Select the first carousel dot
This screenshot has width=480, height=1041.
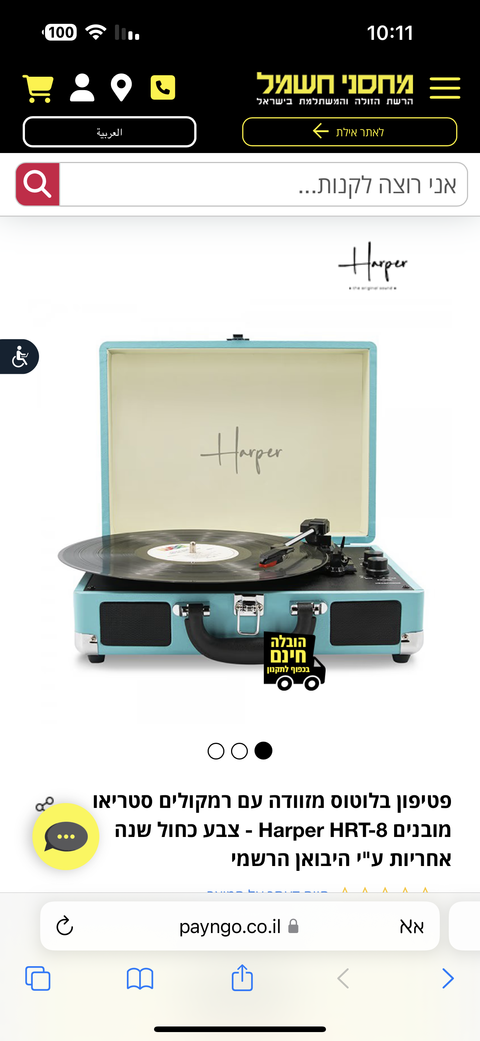coord(216,751)
